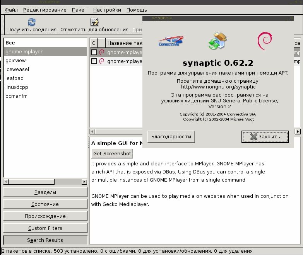Select linuxdcpp in the left list
This screenshot has width=303, height=255.
click(45, 87)
